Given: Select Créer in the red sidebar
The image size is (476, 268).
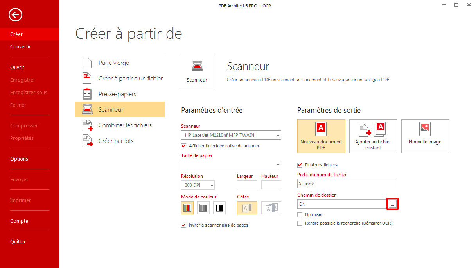Looking at the screenshot, I should tap(30, 34).
